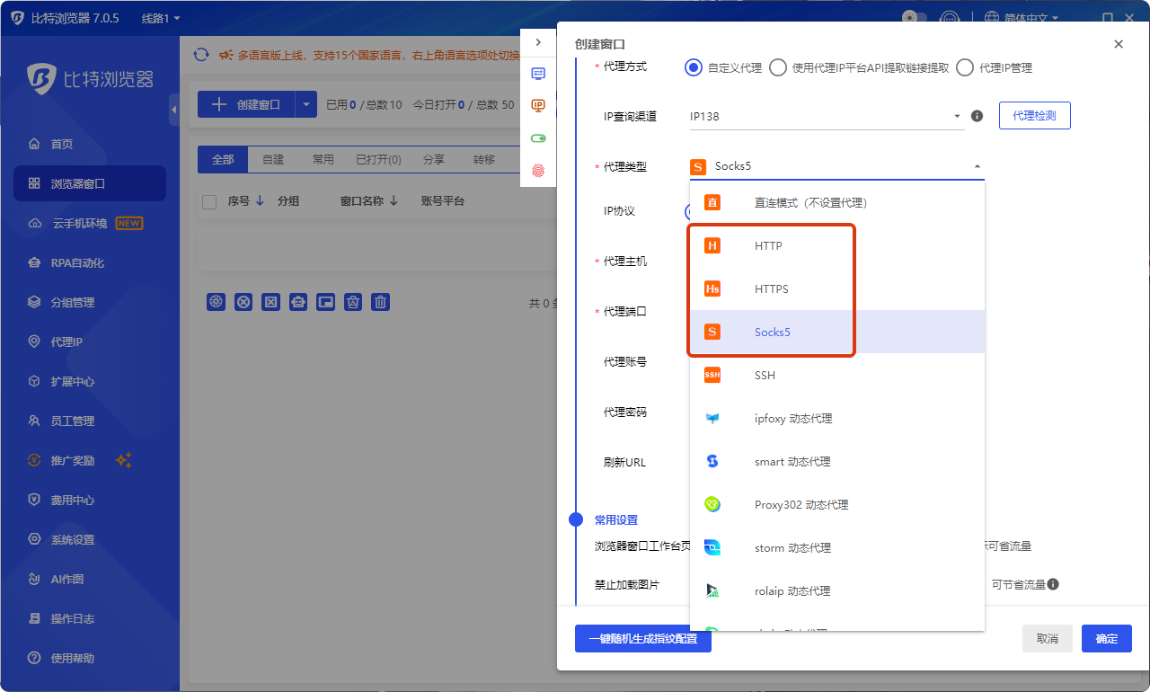Choose Proxy302 动态代理 from the list

837,504
